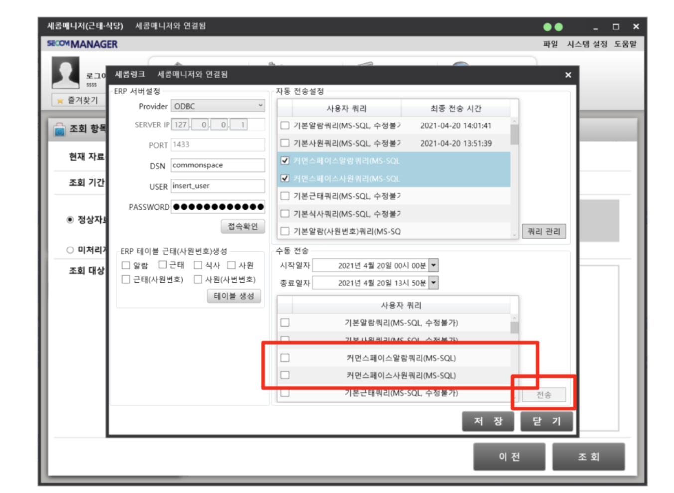Enable the 알람 ERP table checkbox

pos(126,265)
